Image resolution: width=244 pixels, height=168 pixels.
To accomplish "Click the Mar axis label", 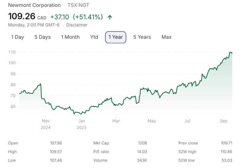I will click(x=116, y=121).
